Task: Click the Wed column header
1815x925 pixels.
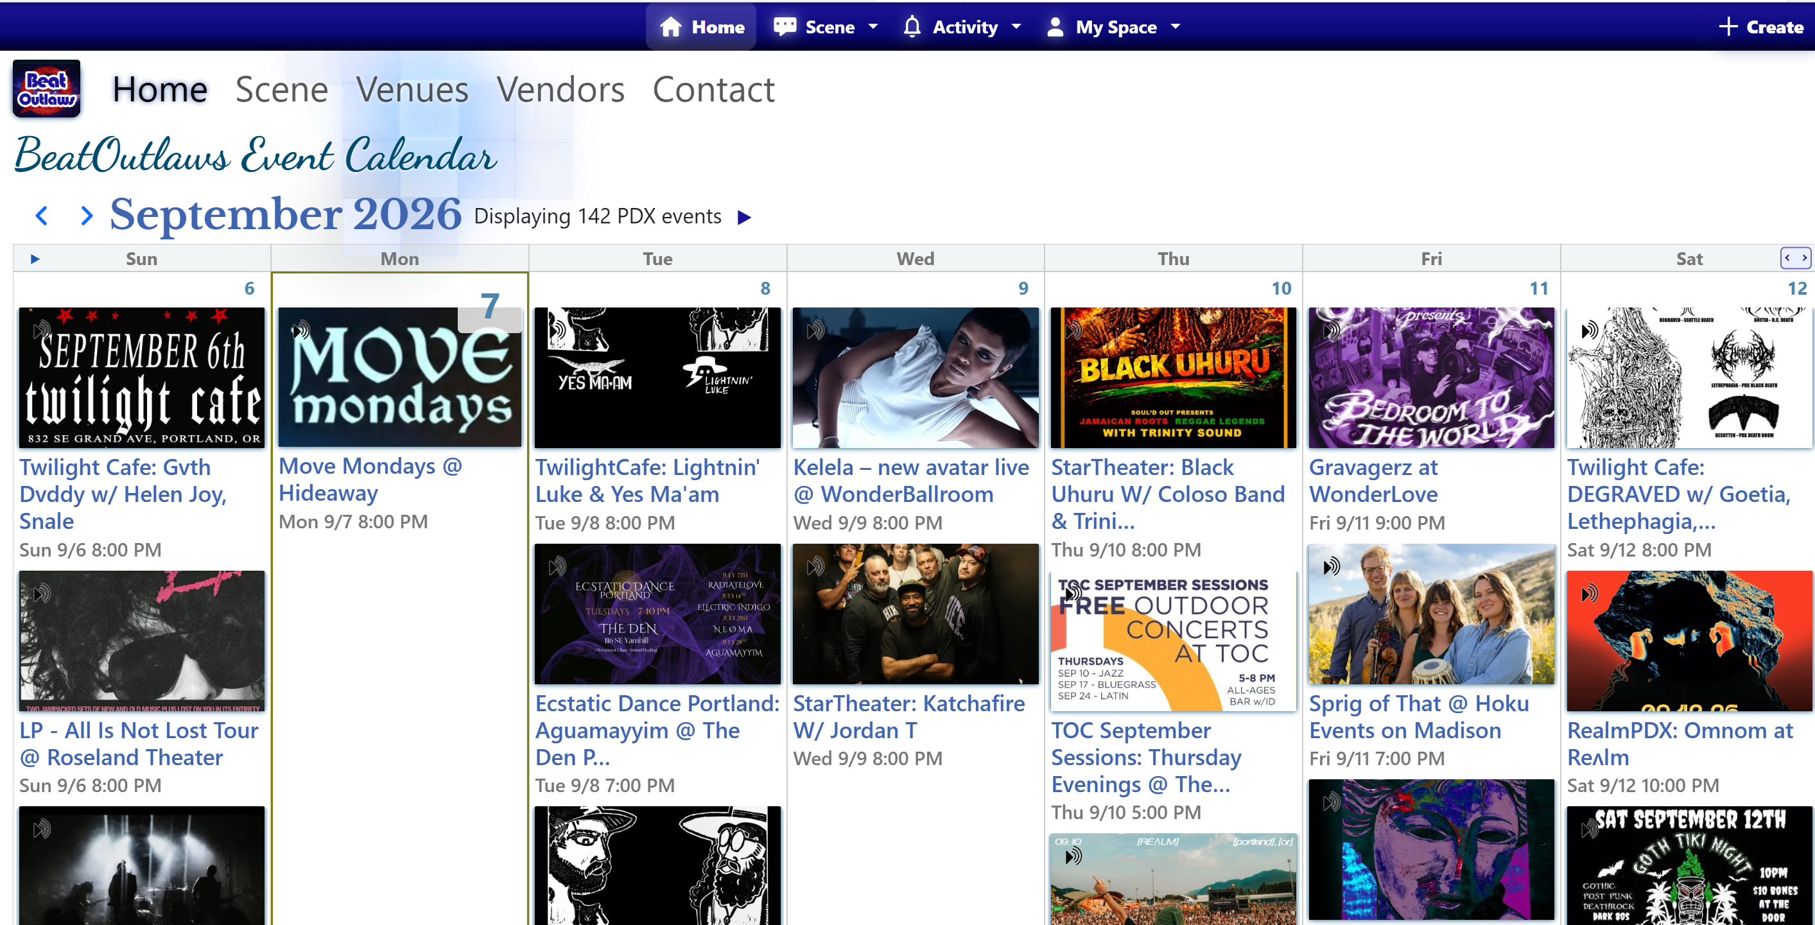Action: coord(916,259)
